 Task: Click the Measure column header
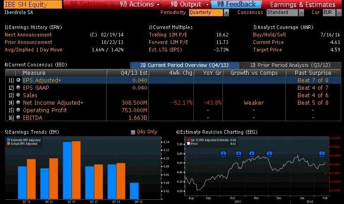64,73
